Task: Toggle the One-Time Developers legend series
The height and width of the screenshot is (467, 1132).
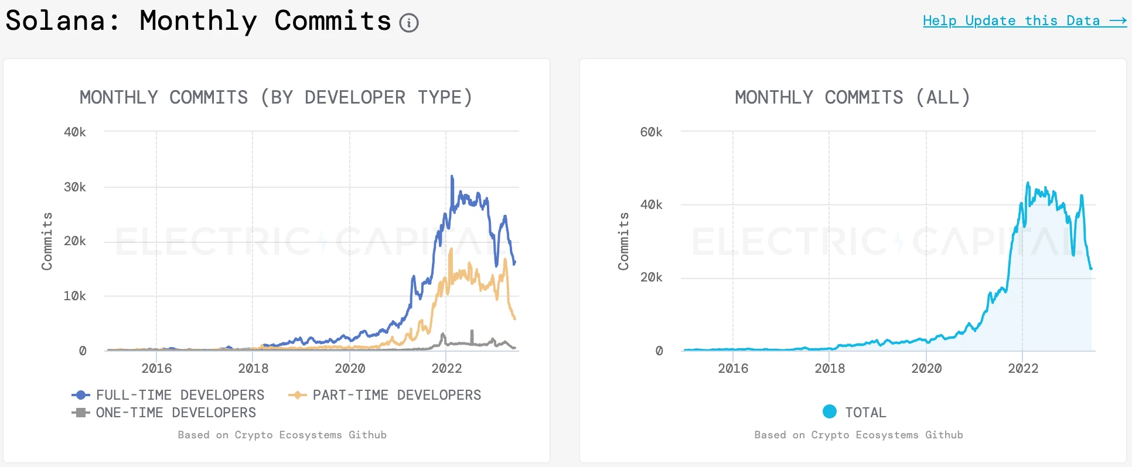Action: pos(176,413)
